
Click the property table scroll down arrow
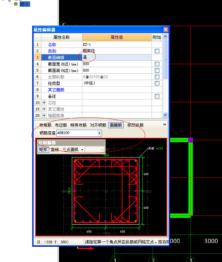[165, 115]
